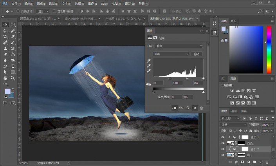Select the Lasso tool
This screenshot has height=166, width=276.
pyautogui.click(x=5, y=31)
